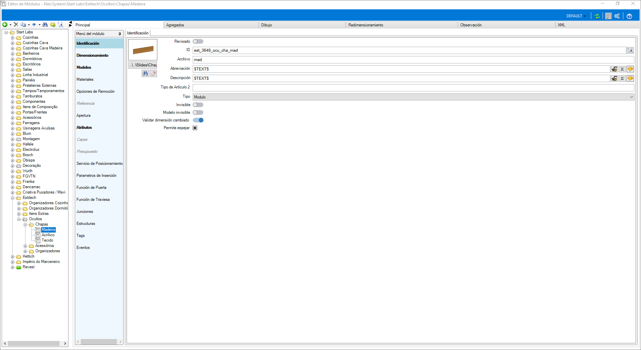Click the expand-panel right arrow icon
641x350 pixels.
[x=70, y=25]
